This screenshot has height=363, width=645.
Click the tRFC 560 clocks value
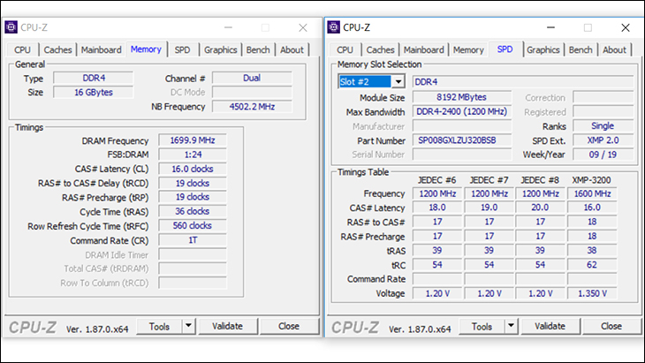tap(193, 226)
